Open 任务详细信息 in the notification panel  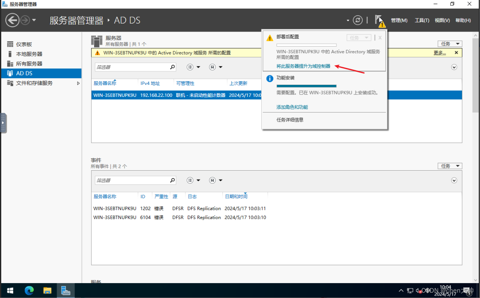[x=290, y=120]
